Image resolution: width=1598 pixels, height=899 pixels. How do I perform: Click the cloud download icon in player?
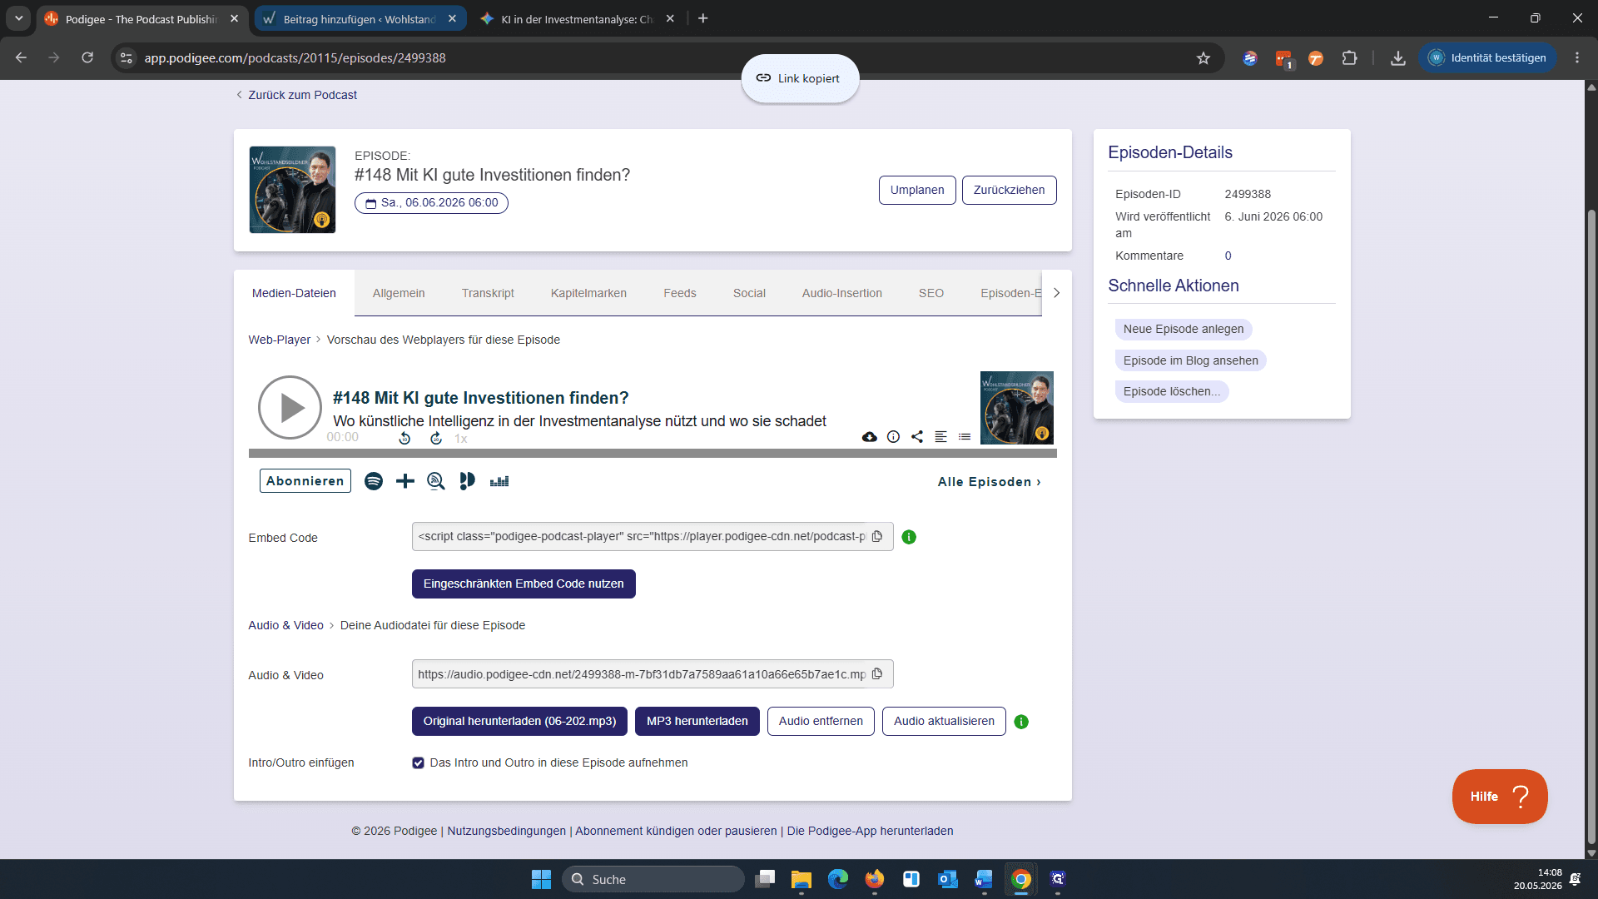coord(870,437)
